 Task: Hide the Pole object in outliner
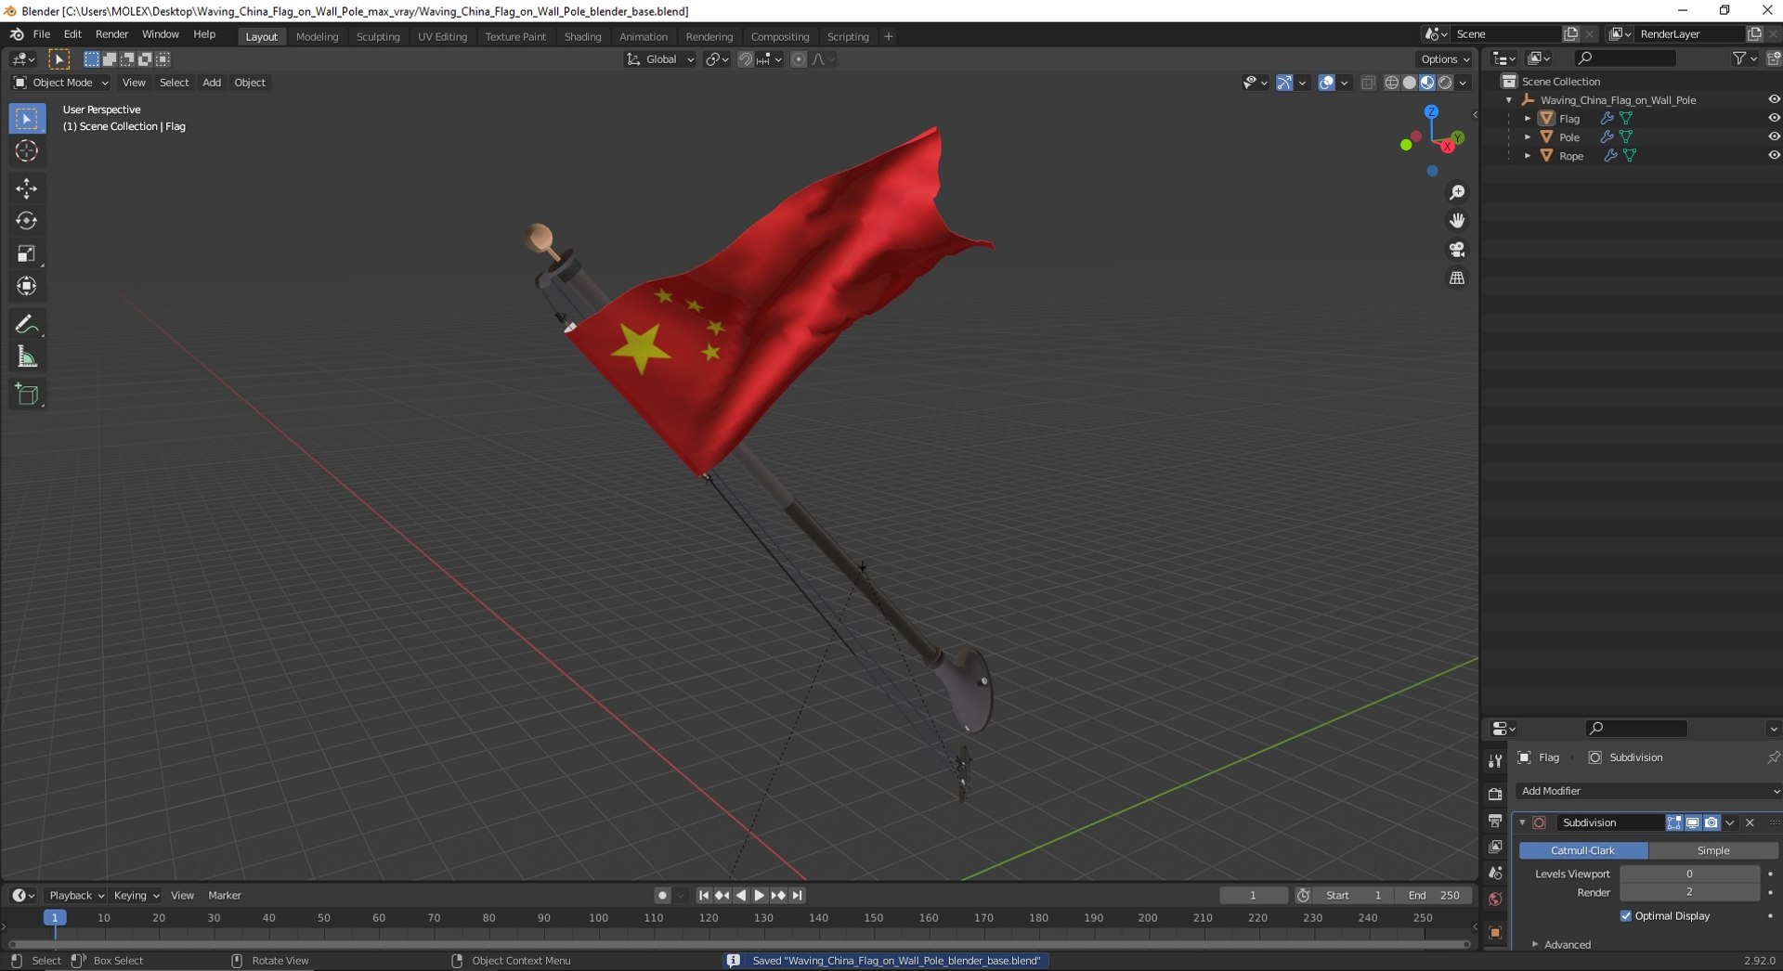point(1773,136)
